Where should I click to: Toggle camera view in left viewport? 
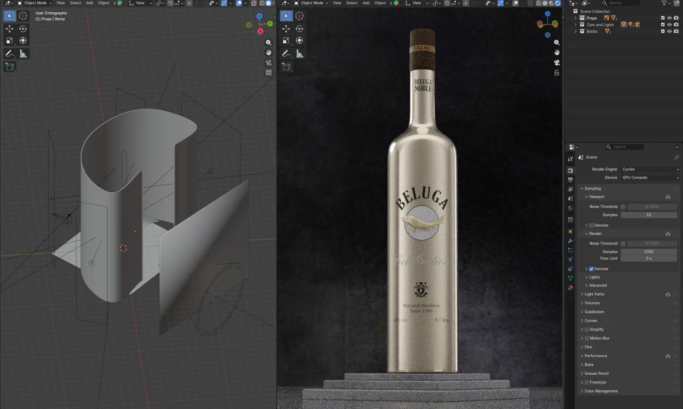click(269, 62)
